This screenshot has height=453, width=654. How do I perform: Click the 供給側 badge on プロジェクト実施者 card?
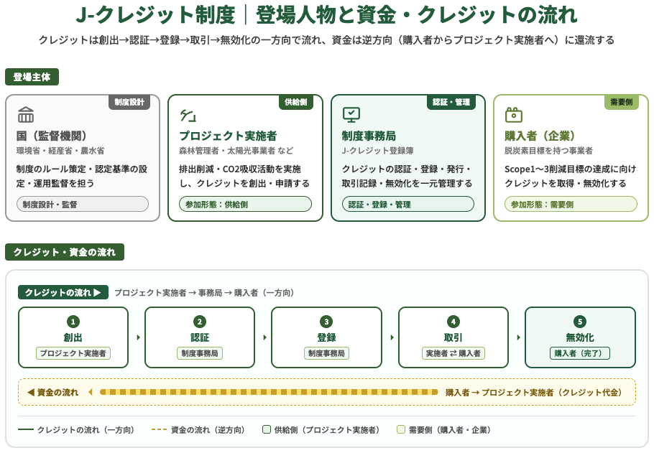pos(295,102)
